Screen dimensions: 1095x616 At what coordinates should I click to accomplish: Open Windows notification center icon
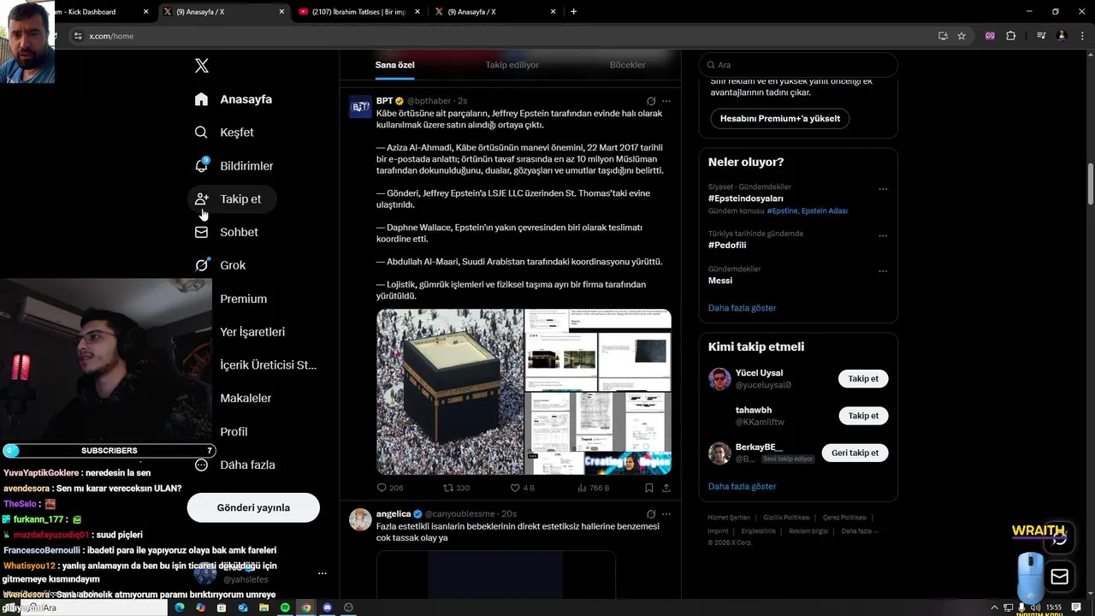tap(1076, 607)
